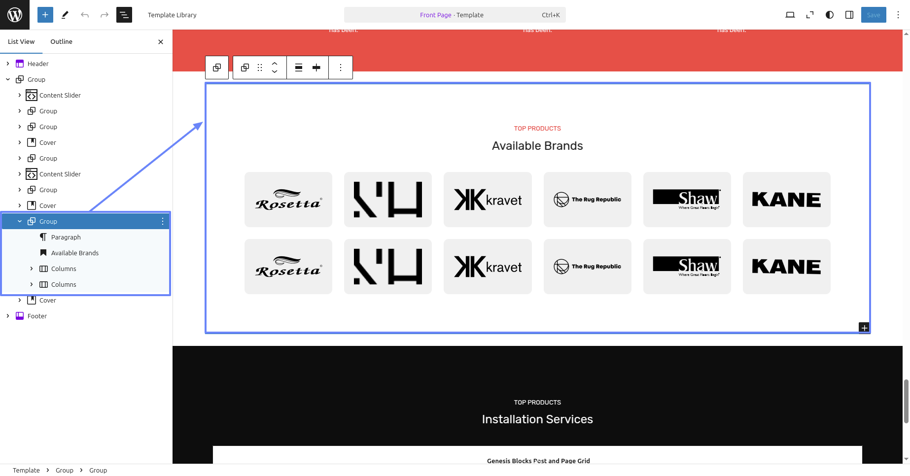Expand the first Columns under Available Brands
Image resolution: width=910 pixels, height=476 pixels.
coord(32,269)
